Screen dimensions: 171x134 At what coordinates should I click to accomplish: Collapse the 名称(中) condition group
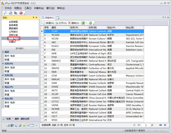[3, 64]
